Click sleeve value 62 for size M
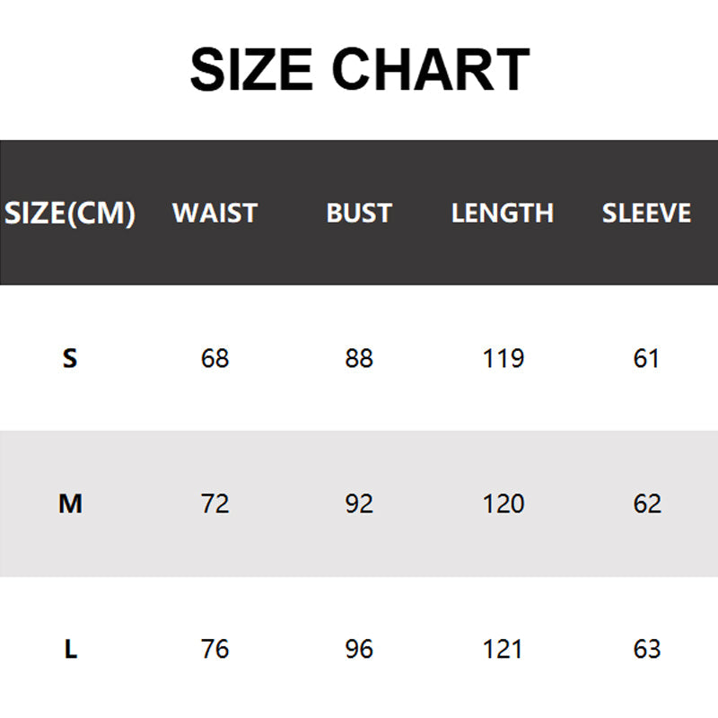Image resolution: width=718 pixels, height=718 pixels. coord(646,504)
